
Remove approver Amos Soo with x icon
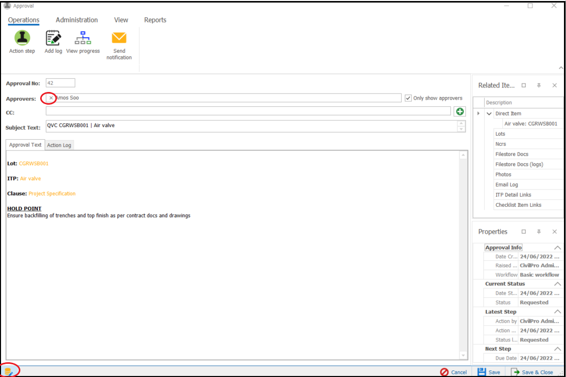[51, 98]
